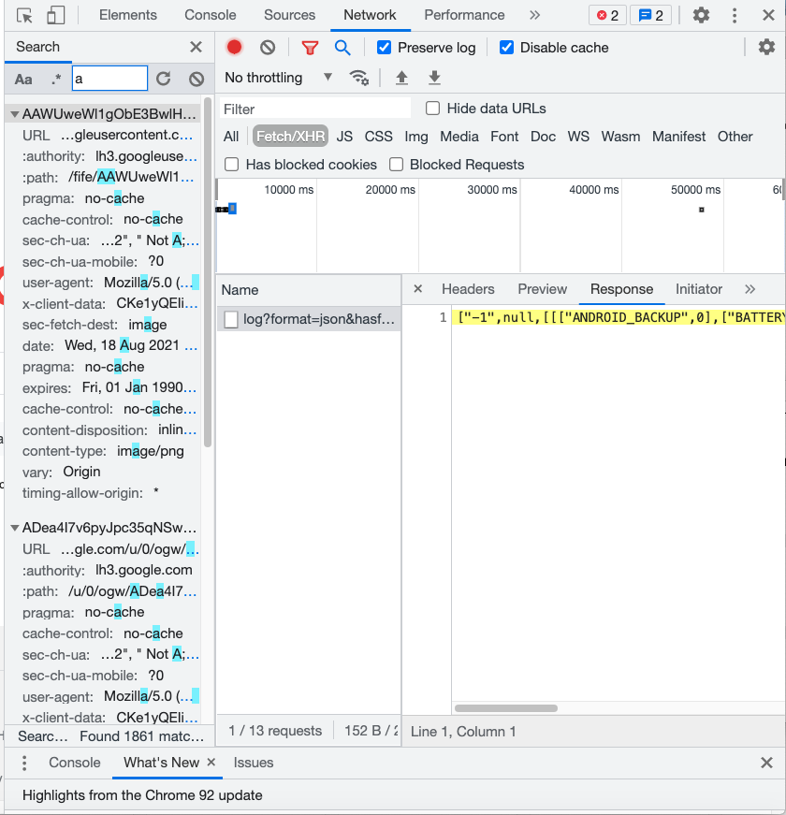Toggle the match case Aa button
Viewport: 786px width, 815px height.
23,79
